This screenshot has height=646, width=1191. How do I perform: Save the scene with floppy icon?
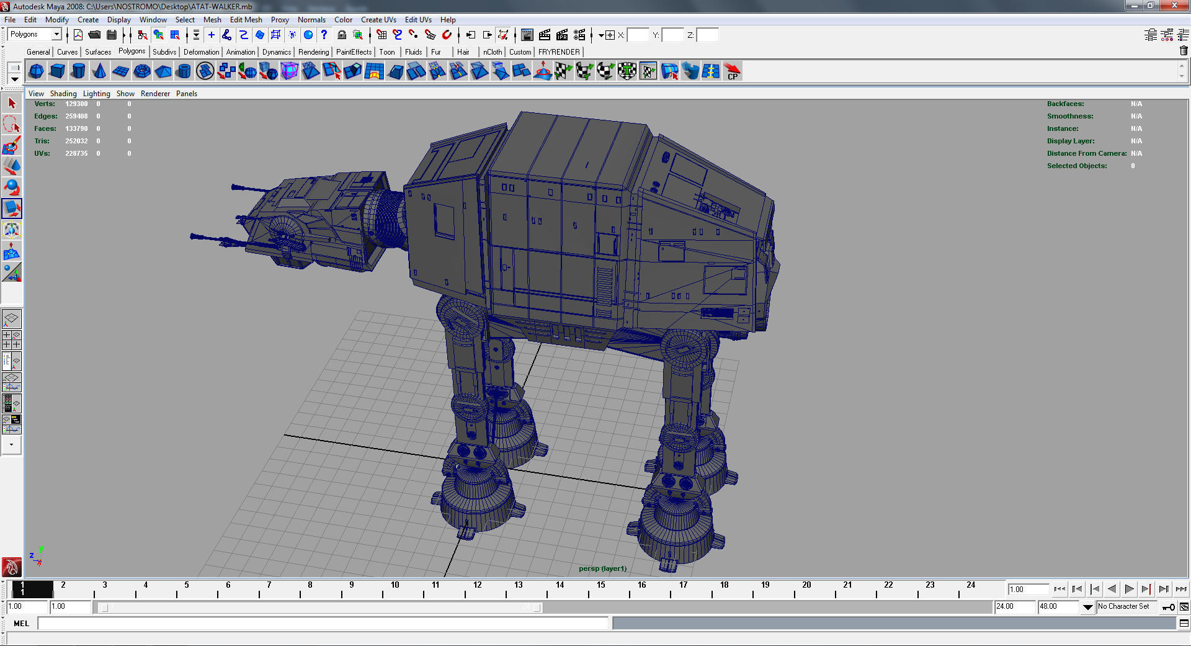point(112,35)
